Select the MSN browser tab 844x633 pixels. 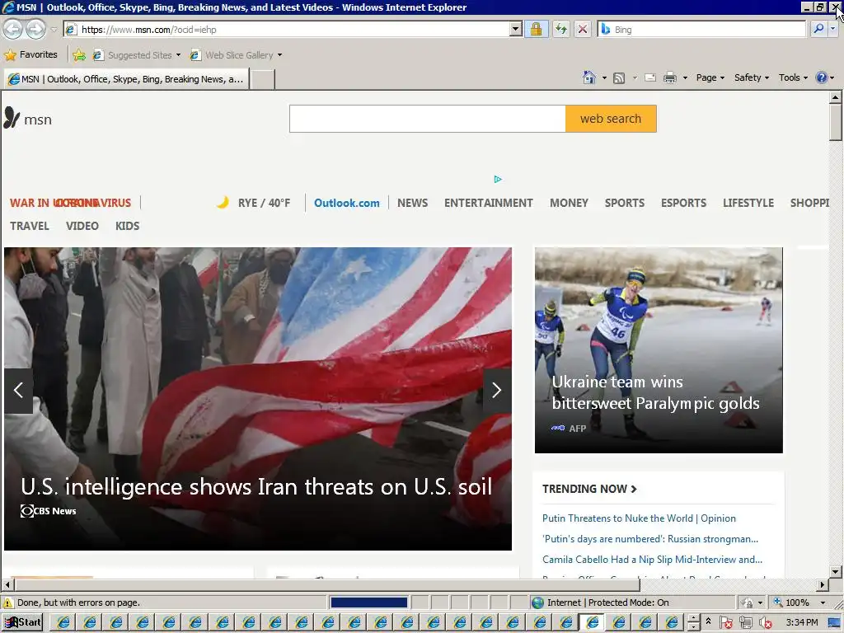(x=126, y=79)
